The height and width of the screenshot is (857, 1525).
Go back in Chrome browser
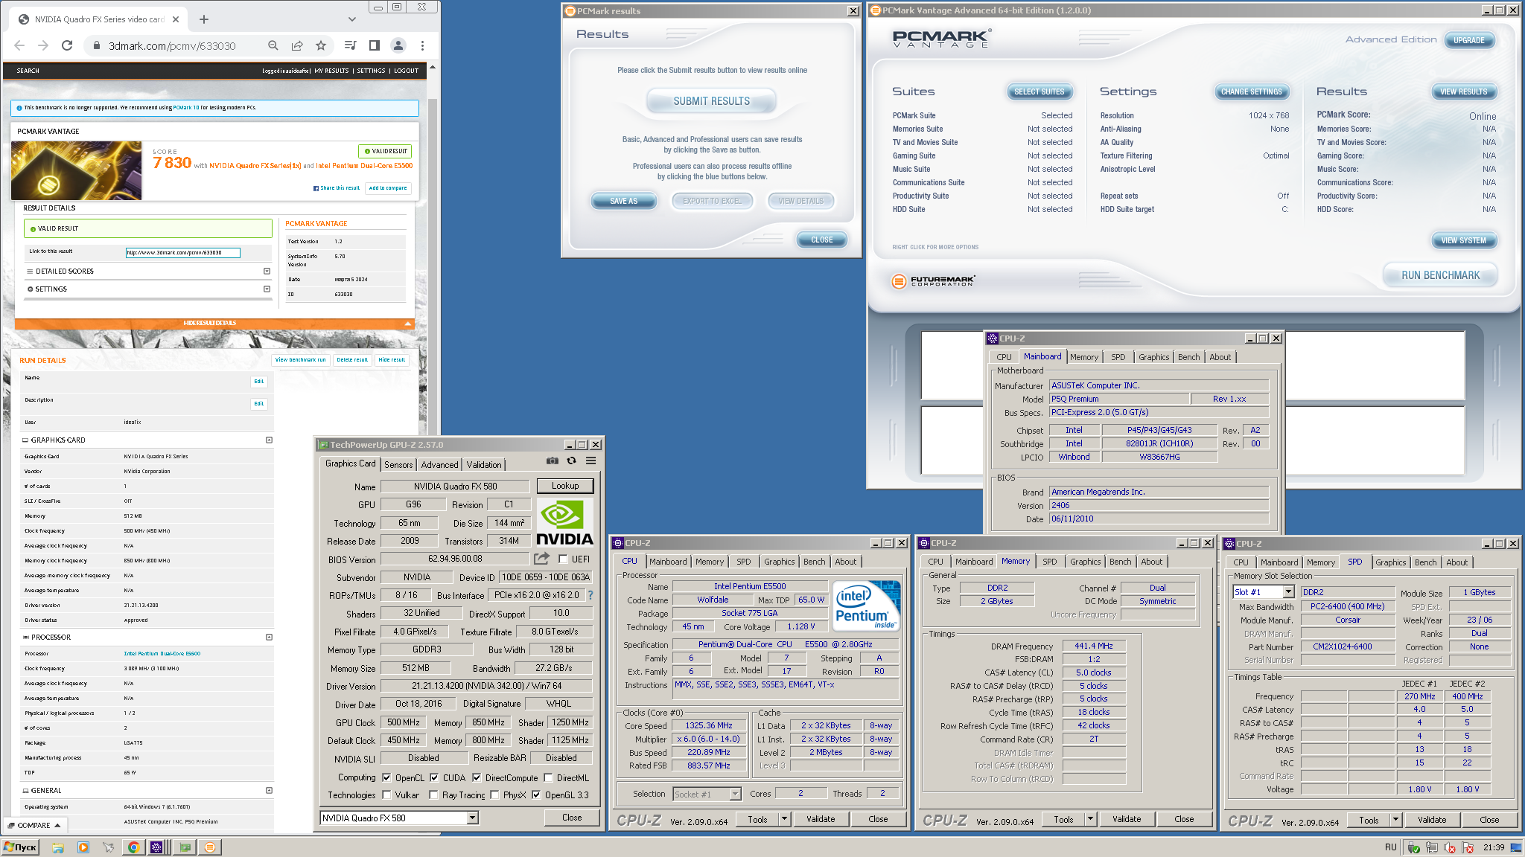coord(19,45)
